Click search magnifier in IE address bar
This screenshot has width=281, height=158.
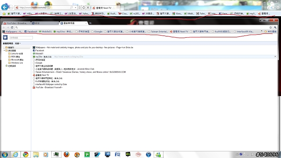click(x=72, y=7)
